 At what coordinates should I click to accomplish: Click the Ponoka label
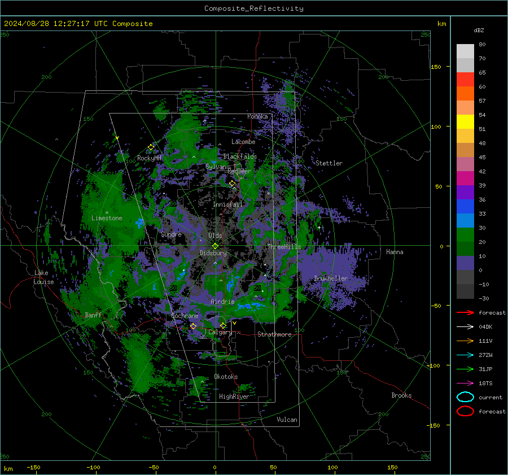tap(257, 116)
